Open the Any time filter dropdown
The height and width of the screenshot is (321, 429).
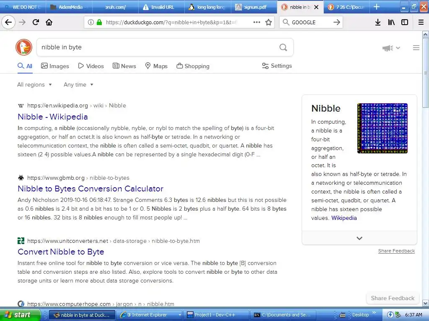(x=78, y=84)
